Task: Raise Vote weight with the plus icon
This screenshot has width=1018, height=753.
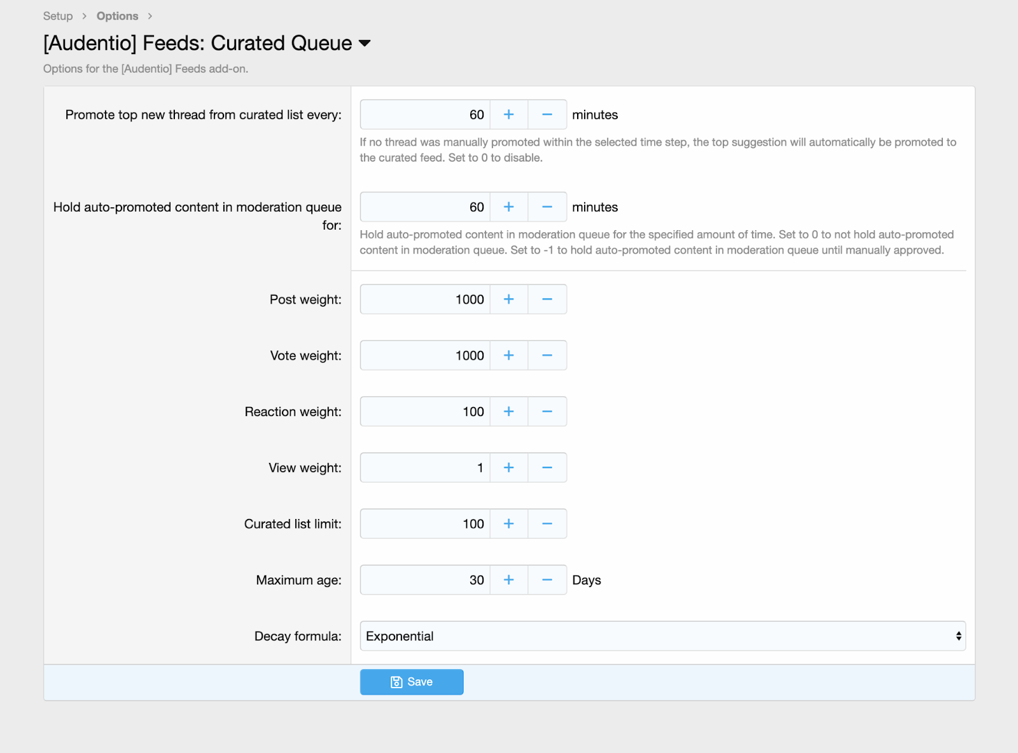Action: coord(508,356)
